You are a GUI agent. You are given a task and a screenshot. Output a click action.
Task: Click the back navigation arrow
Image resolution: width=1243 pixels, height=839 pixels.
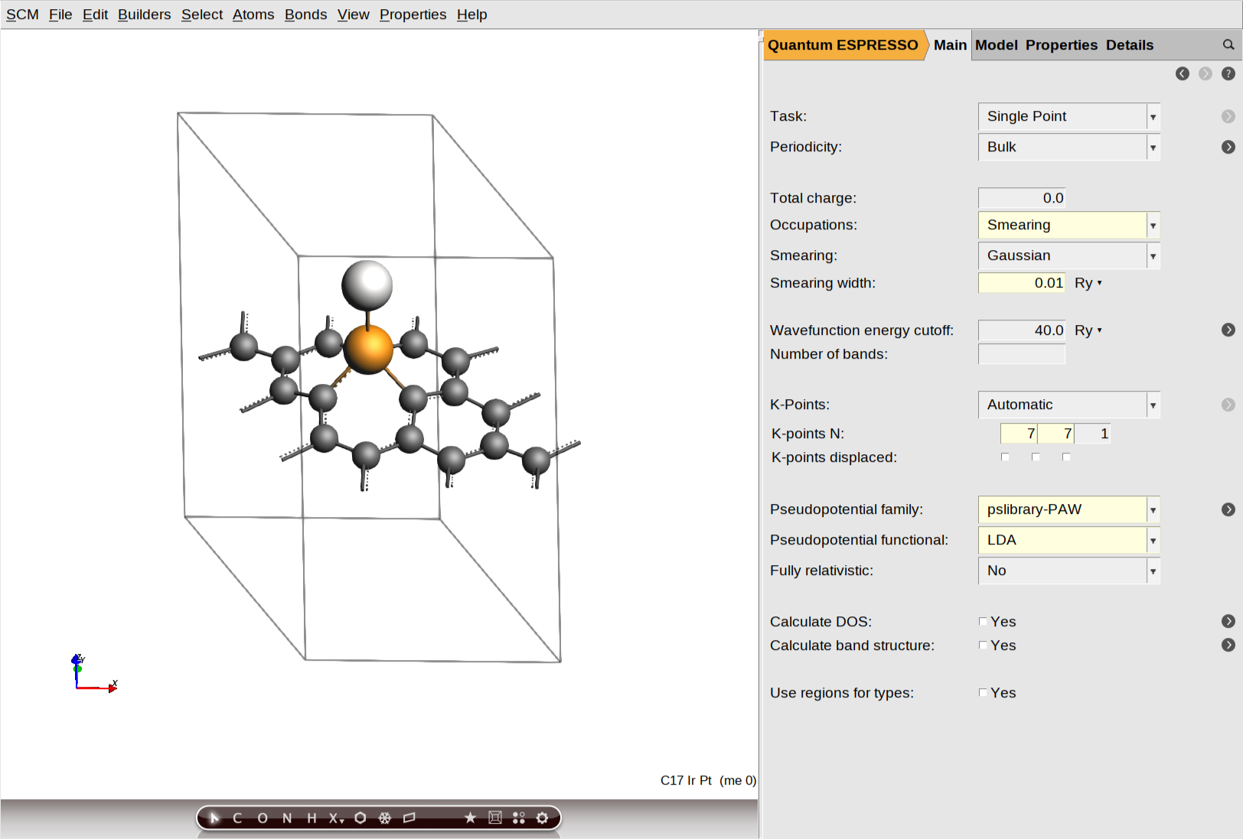click(1183, 73)
